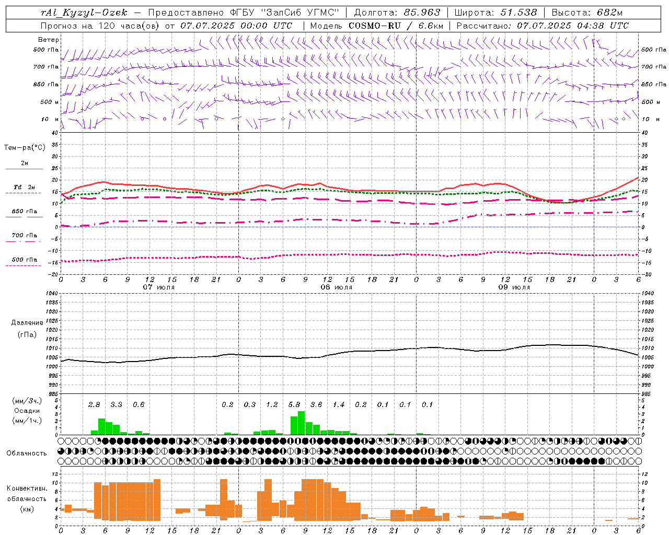Select the 500 м wind level label on left
The width and height of the screenshot is (669, 535).
coord(50,102)
